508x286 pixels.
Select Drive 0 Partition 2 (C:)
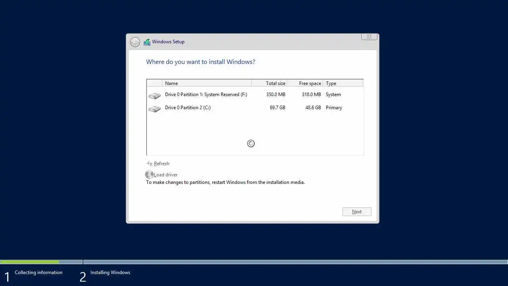pos(255,108)
